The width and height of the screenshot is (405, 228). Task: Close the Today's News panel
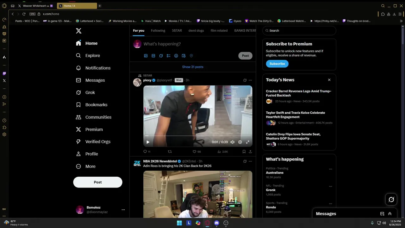329,80
